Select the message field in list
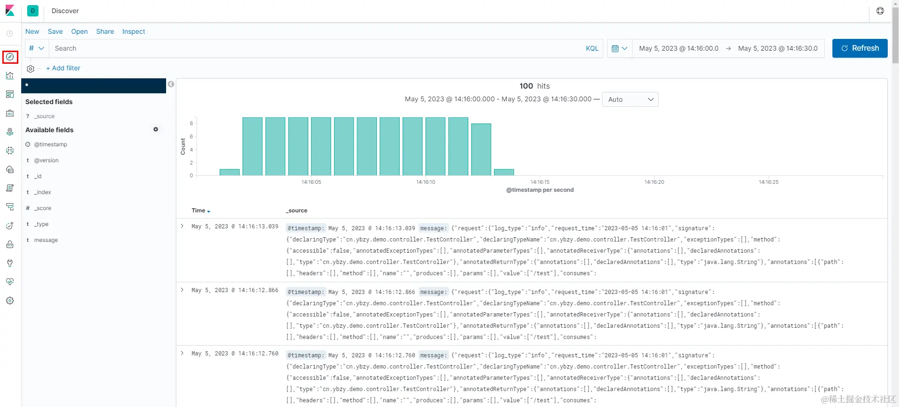This screenshot has height=407, width=899. pyautogui.click(x=46, y=240)
